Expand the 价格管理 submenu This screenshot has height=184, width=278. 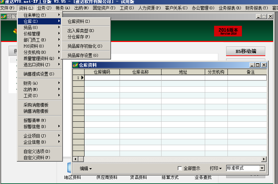tap(40, 34)
